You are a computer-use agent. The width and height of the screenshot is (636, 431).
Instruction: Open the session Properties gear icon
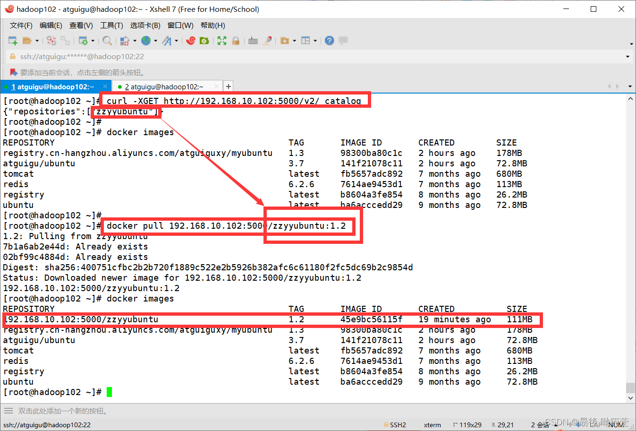click(x=83, y=41)
